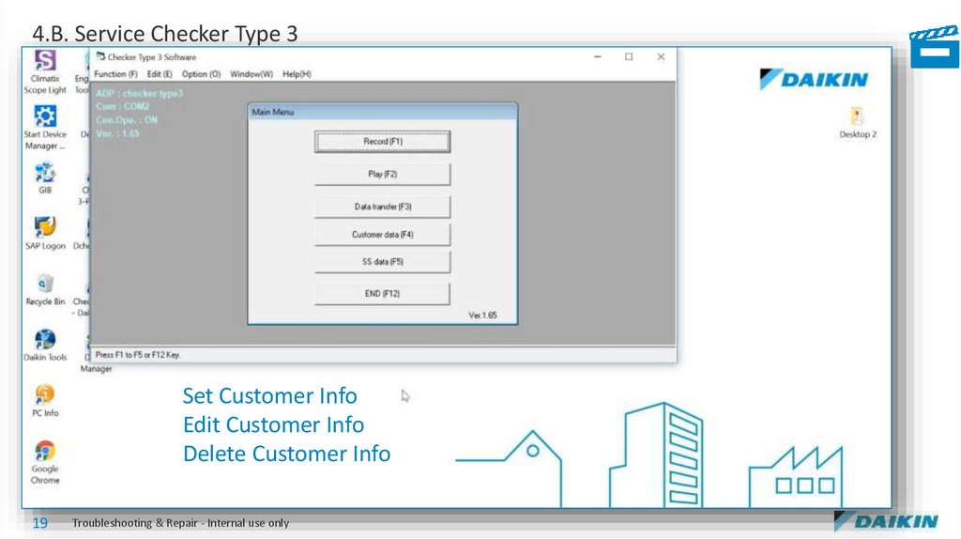Launch Google Chrome from desktop
The image size is (961, 539).
[45, 462]
